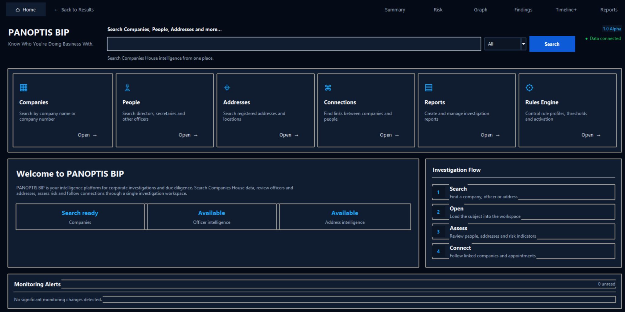
Task: Select the Search ready Companies tile
Action: (x=80, y=217)
